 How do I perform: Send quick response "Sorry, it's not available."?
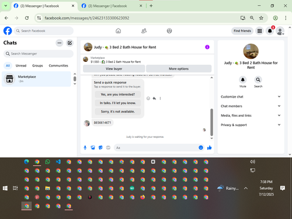point(118,112)
